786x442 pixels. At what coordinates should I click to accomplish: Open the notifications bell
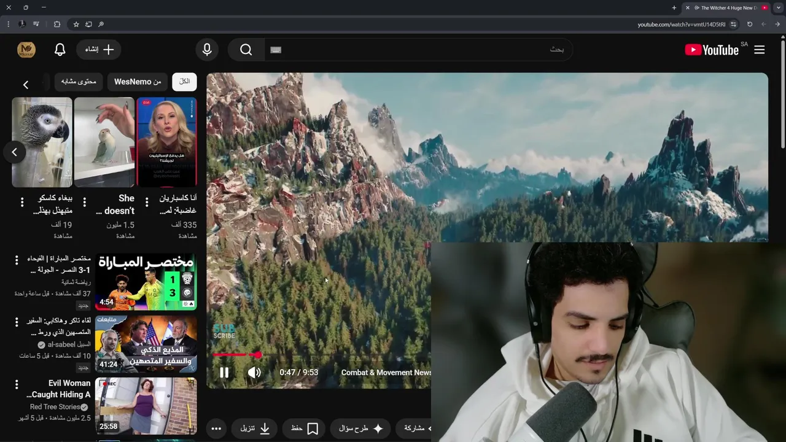(60, 50)
